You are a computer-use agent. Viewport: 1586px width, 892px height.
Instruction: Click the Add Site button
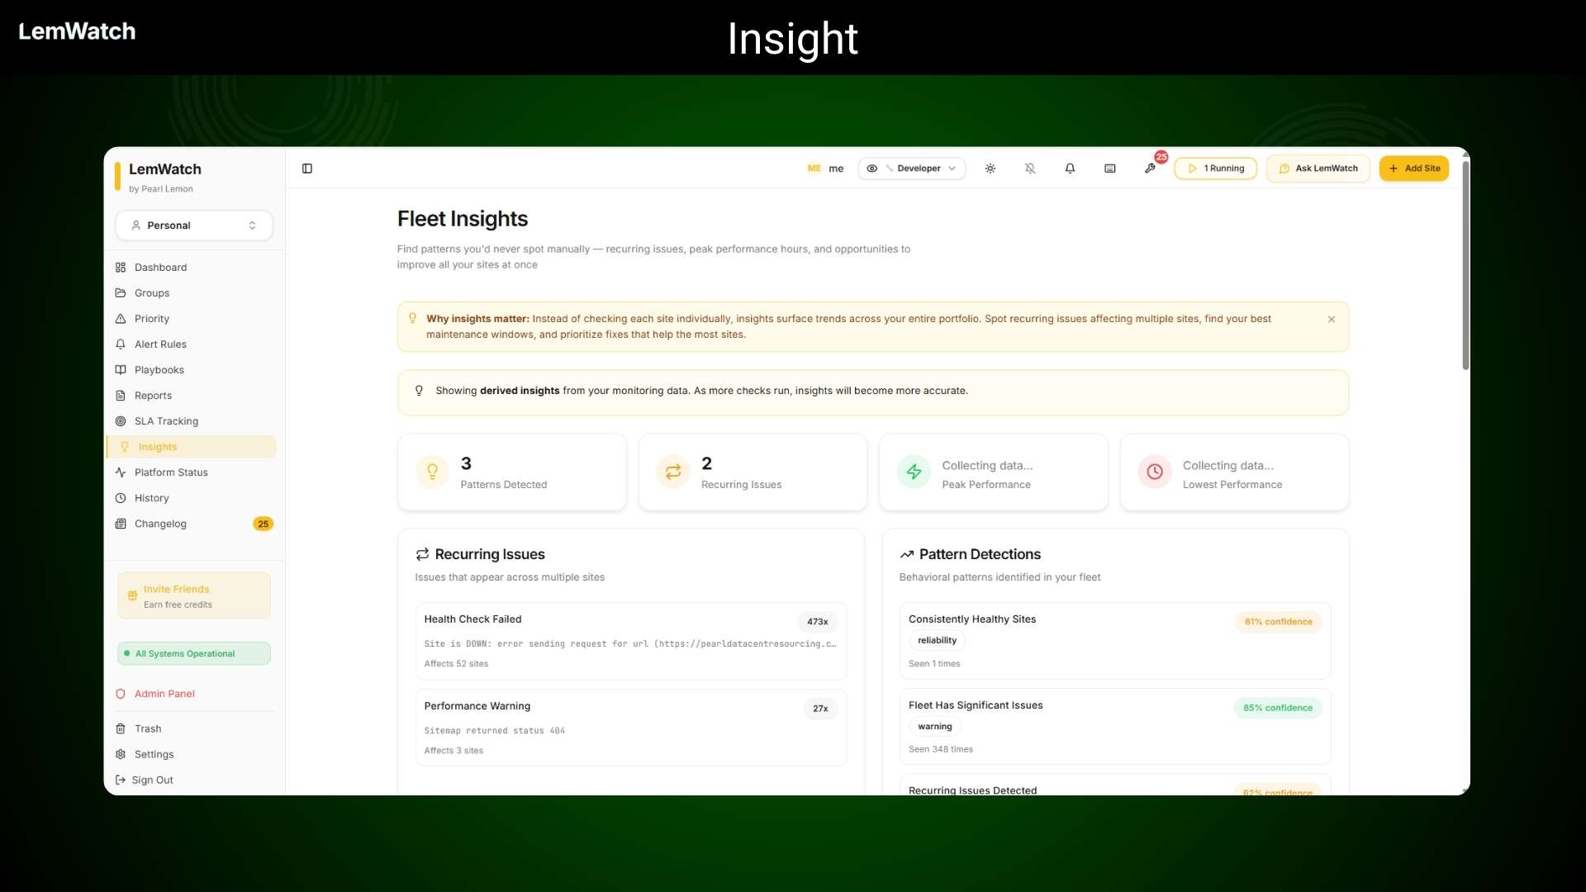[x=1413, y=168]
